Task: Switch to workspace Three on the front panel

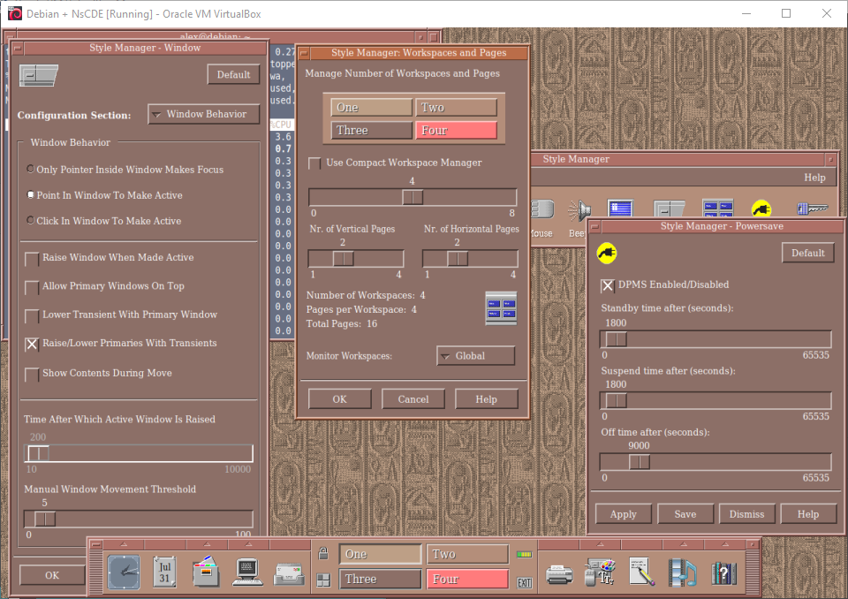Action: (380, 580)
